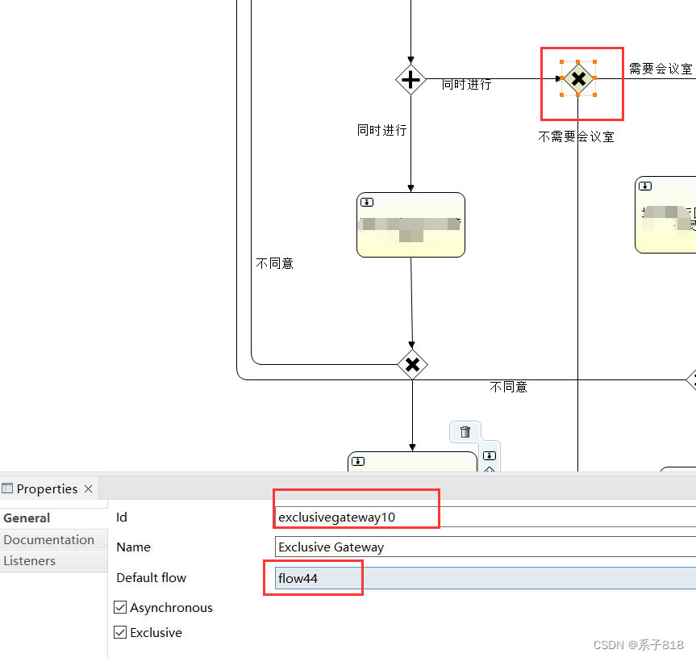
Task: Click the Id field showing exclusivegateway10
Action: coord(356,517)
